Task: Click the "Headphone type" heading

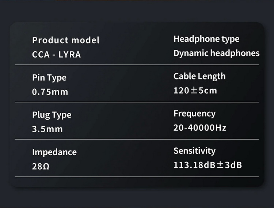Action: pos(206,39)
